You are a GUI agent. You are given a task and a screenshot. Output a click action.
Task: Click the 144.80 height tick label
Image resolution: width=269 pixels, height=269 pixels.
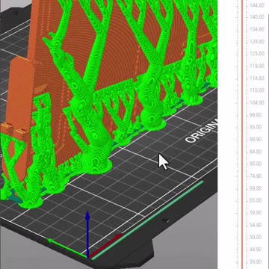[x=257, y=5]
